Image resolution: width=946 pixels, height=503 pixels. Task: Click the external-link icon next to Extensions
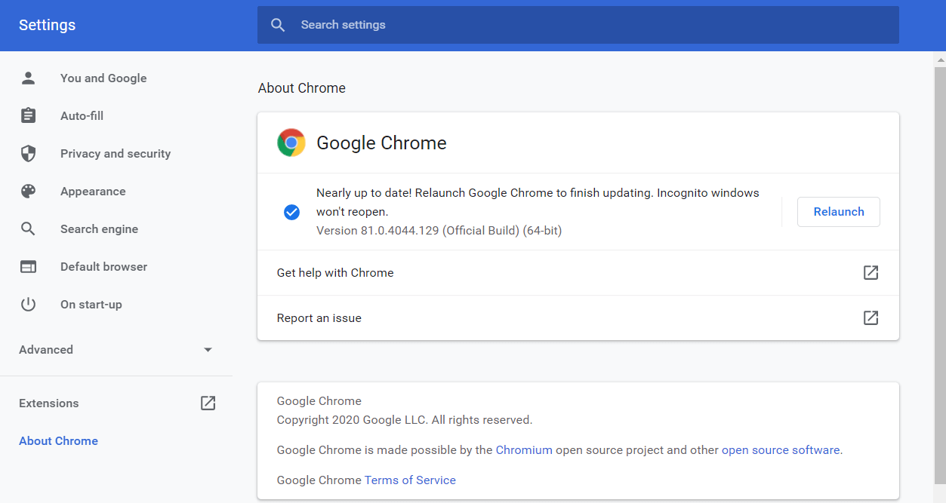(x=208, y=403)
